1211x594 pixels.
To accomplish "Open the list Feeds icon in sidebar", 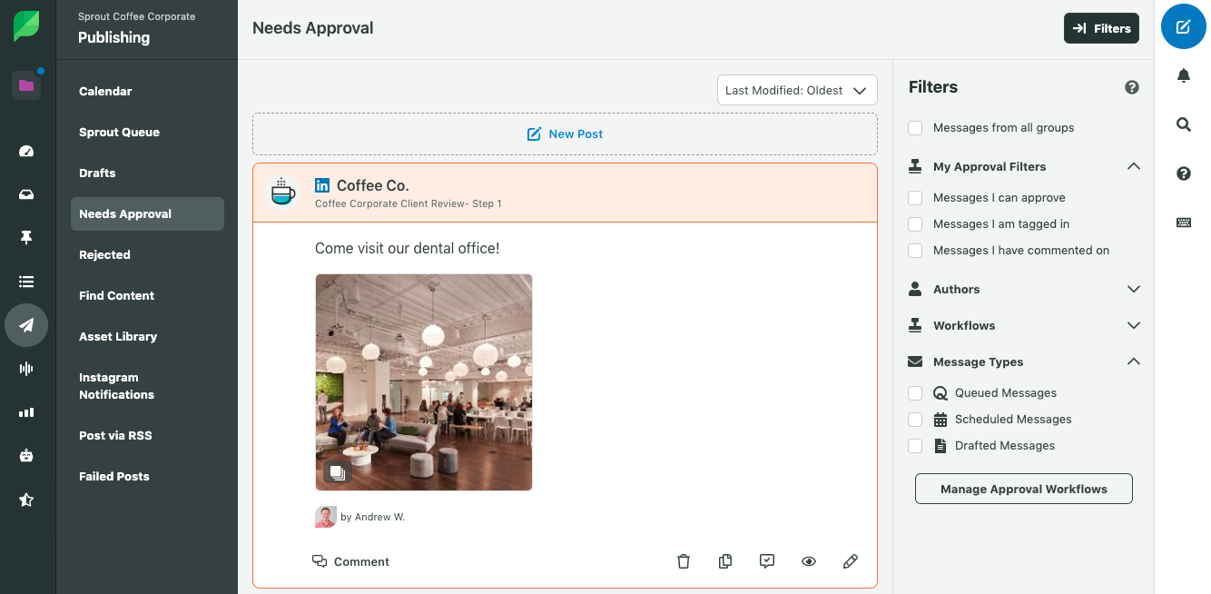I will click(x=26, y=282).
